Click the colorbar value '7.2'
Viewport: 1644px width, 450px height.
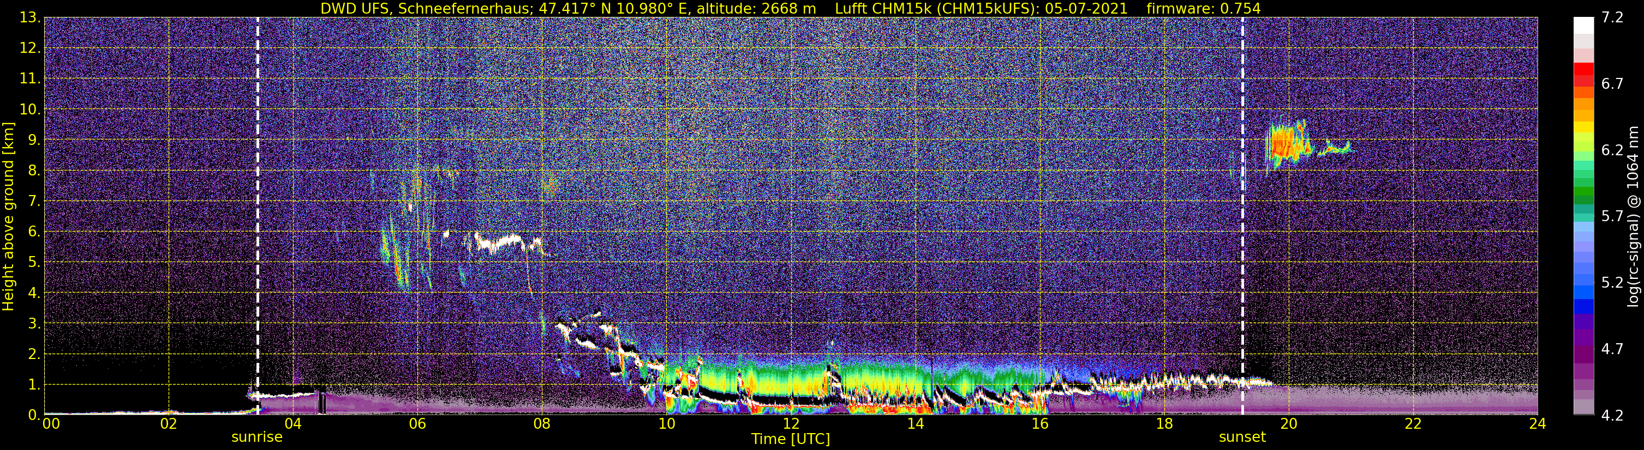[1612, 18]
